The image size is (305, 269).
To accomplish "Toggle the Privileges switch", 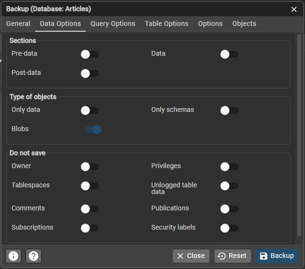I will [x=229, y=167].
